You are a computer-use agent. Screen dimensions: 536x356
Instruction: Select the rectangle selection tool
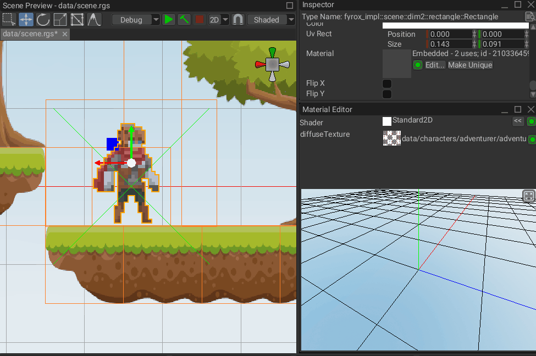click(8, 20)
